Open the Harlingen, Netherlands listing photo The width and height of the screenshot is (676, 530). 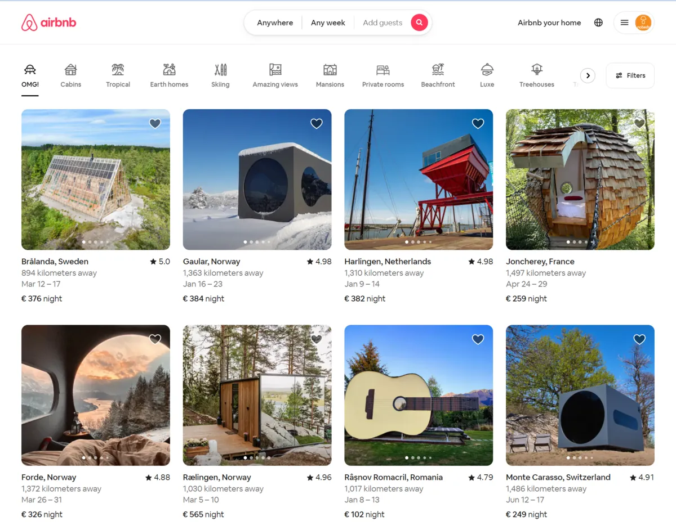point(419,179)
